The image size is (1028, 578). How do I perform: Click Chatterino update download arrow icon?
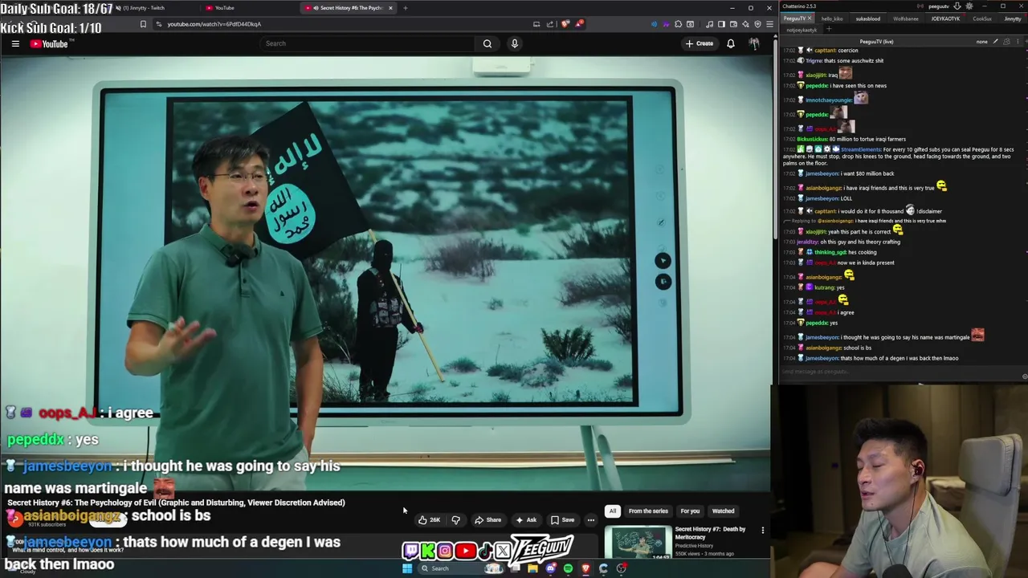point(957,6)
